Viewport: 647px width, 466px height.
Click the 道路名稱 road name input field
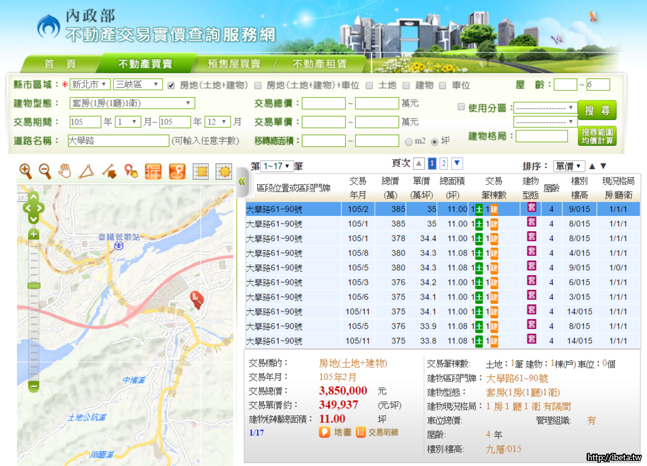click(118, 141)
